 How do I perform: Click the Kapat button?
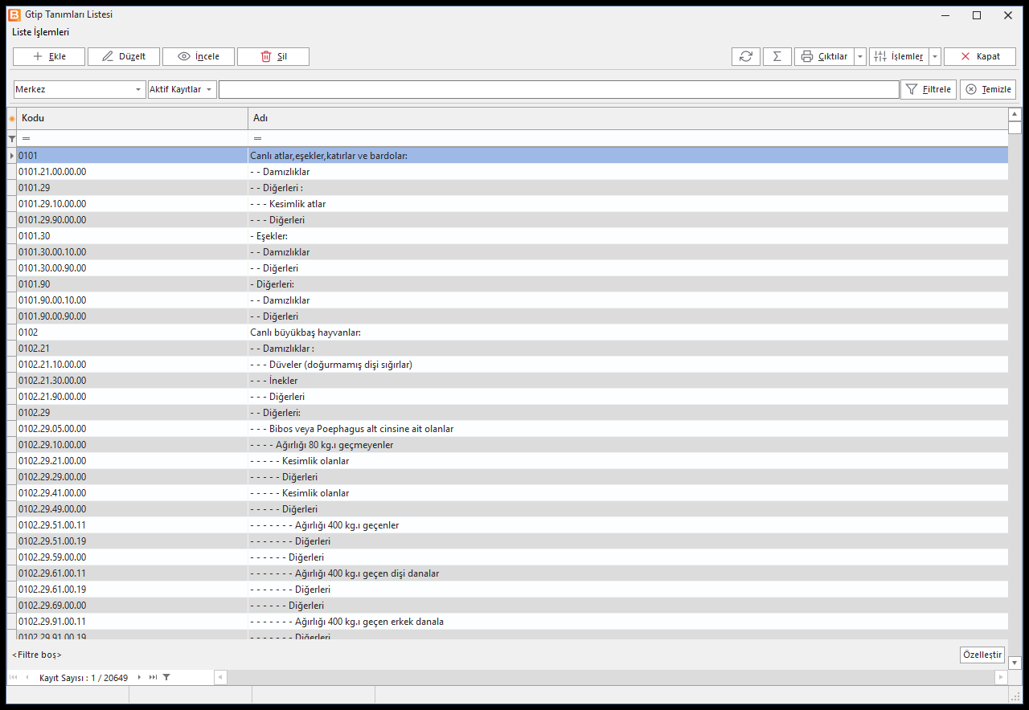click(x=980, y=56)
